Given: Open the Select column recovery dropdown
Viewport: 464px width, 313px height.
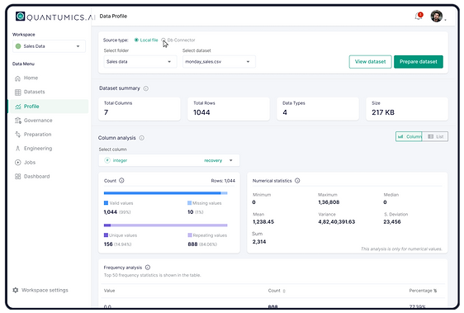Looking at the screenshot, I should point(169,160).
